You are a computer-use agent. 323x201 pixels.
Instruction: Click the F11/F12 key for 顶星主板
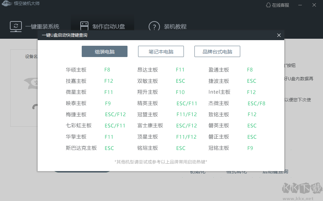click(186, 137)
